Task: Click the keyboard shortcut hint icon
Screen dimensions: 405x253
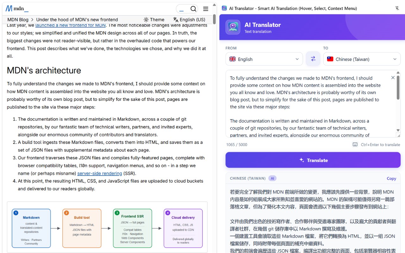Action: click(355, 145)
